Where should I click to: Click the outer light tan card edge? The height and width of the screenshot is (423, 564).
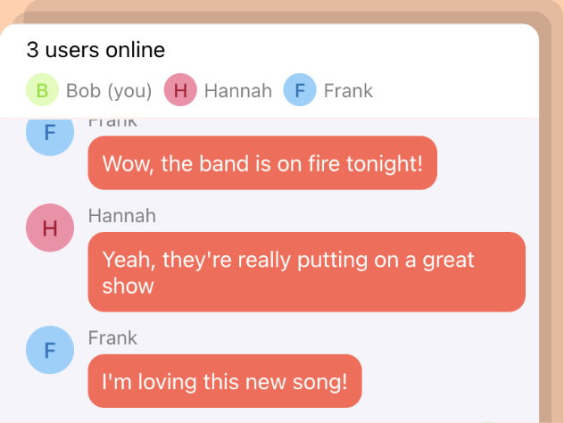(558, 216)
